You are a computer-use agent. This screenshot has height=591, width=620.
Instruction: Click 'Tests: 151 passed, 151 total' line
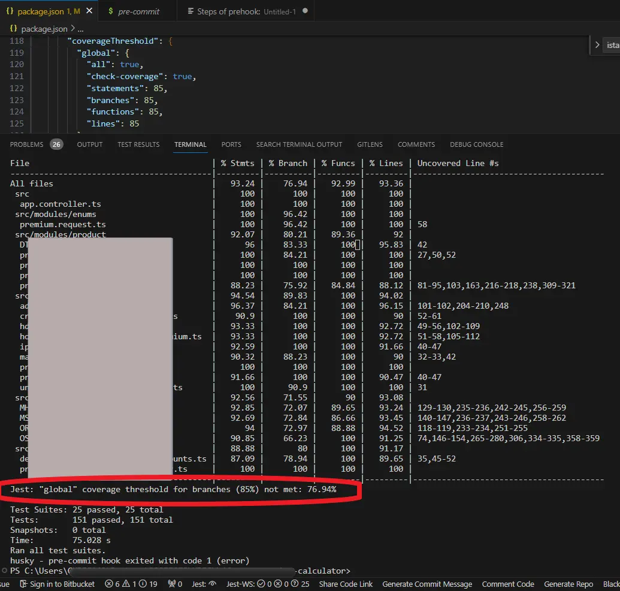[x=91, y=520]
